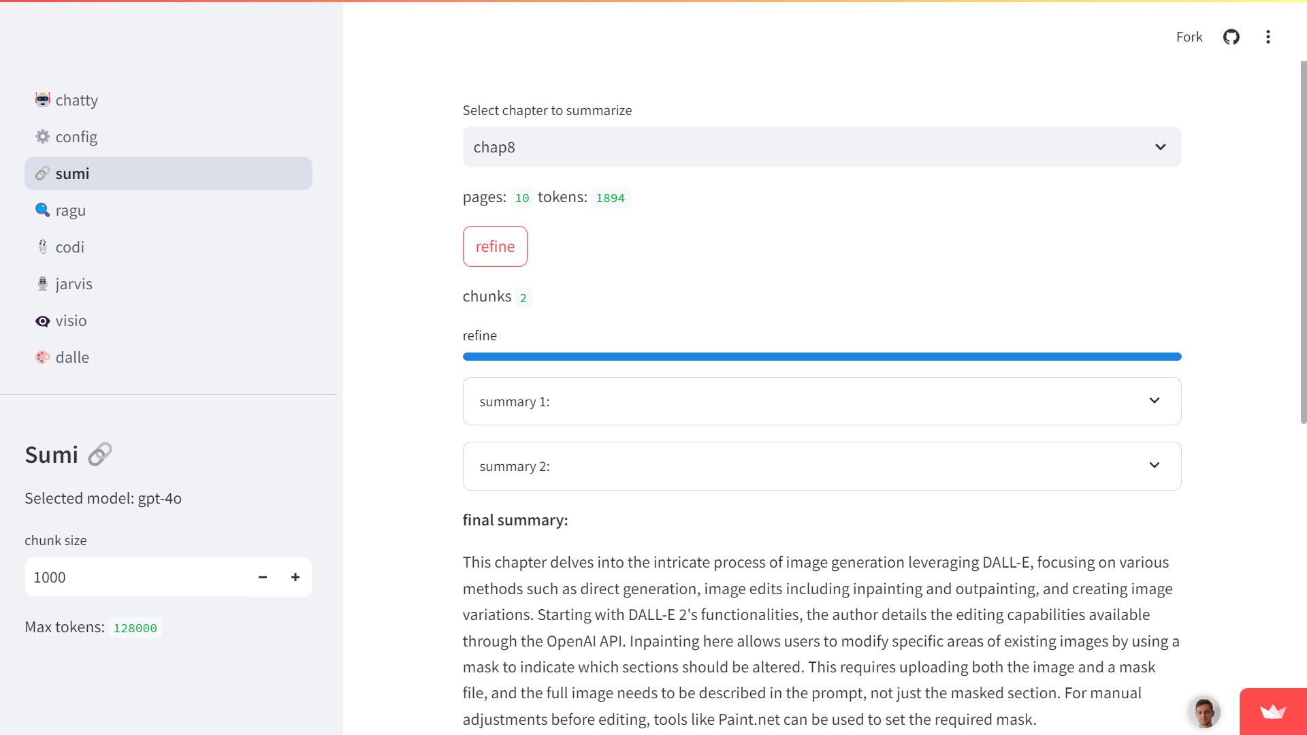This screenshot has height=735, width=1307.
Task: Click the chatty robot icon
Action: tap(42, 100)
